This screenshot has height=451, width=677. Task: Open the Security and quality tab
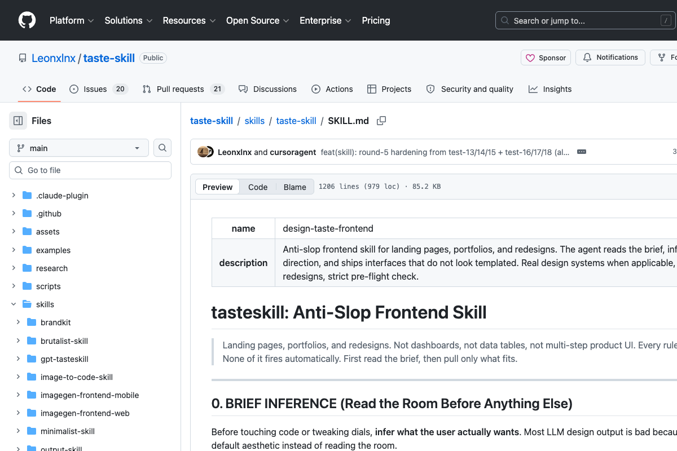coord(470,89)
